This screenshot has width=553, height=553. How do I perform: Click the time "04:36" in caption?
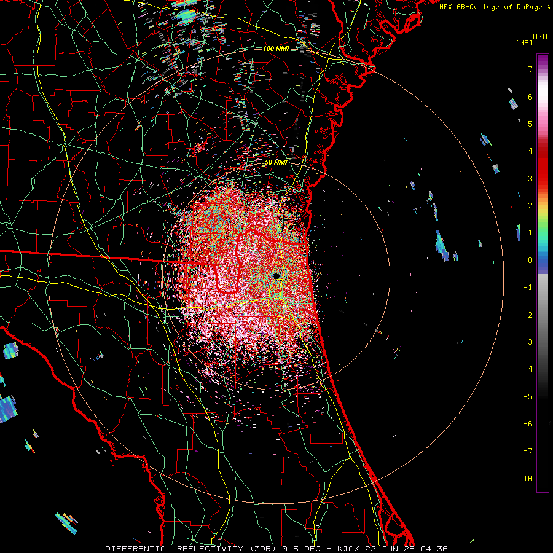coord(434,549)
